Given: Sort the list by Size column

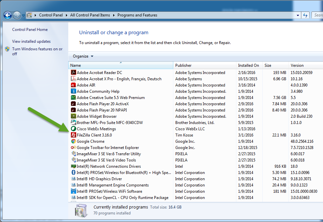Looking at the screenshot, I should (x=276, y=65).
